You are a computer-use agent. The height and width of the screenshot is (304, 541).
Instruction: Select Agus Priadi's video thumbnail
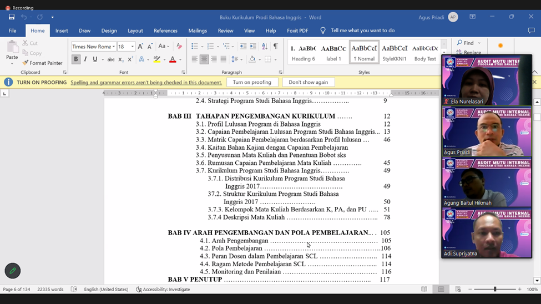(x=487, y=131)
